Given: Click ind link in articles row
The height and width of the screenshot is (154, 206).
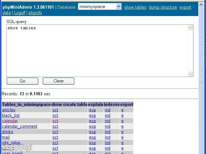Looking at the screenshot, I should click(108, 110).
